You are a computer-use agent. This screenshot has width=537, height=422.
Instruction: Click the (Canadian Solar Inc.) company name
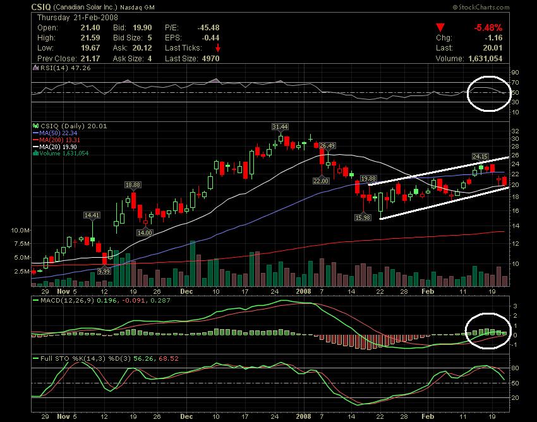click(x=85, y=7)
